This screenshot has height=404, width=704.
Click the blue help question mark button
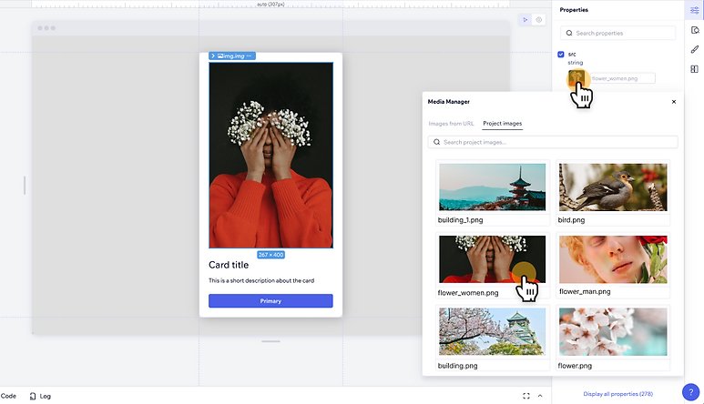691,392
